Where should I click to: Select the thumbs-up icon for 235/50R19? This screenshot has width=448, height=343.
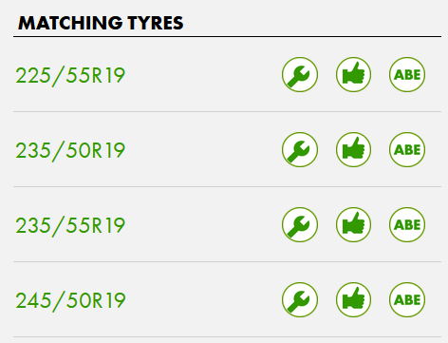pos(353,150)
